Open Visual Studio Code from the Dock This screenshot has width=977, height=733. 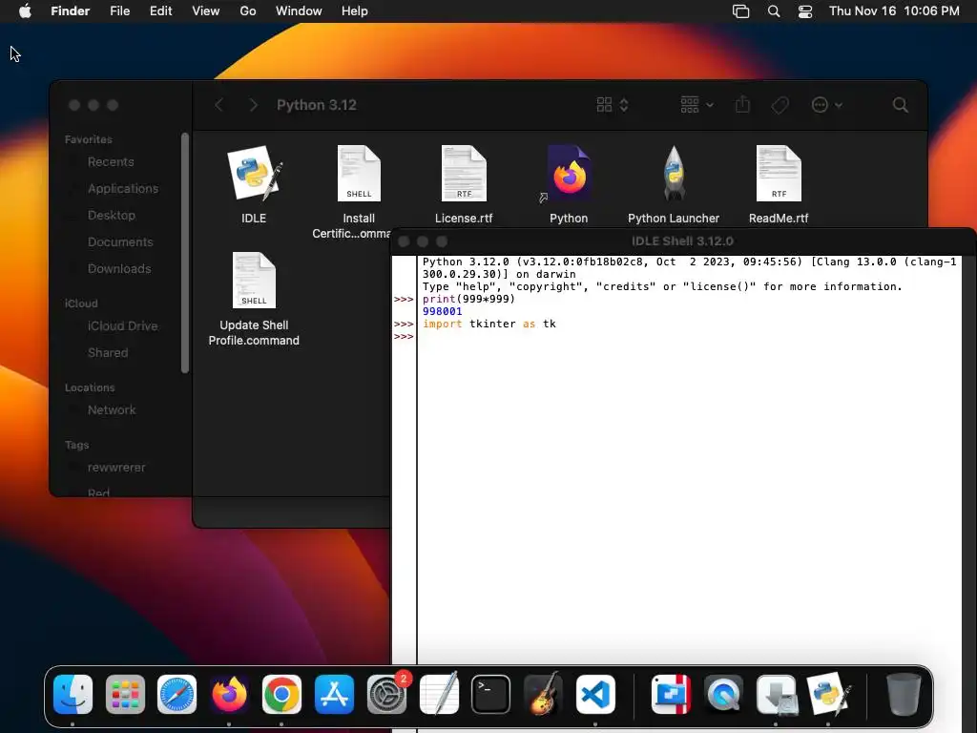pos(595,695)
